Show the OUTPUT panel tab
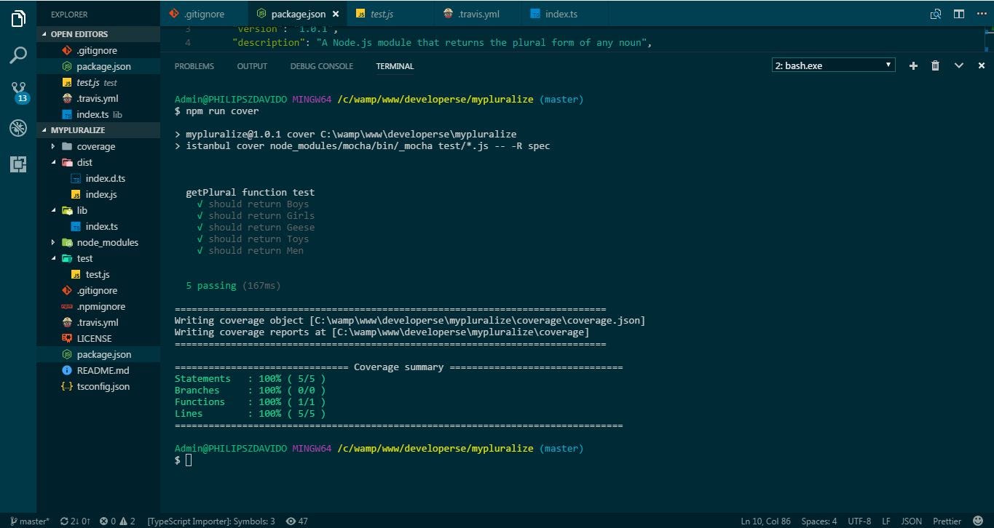This screenshot has height=528, width=994. pos(252,66)
